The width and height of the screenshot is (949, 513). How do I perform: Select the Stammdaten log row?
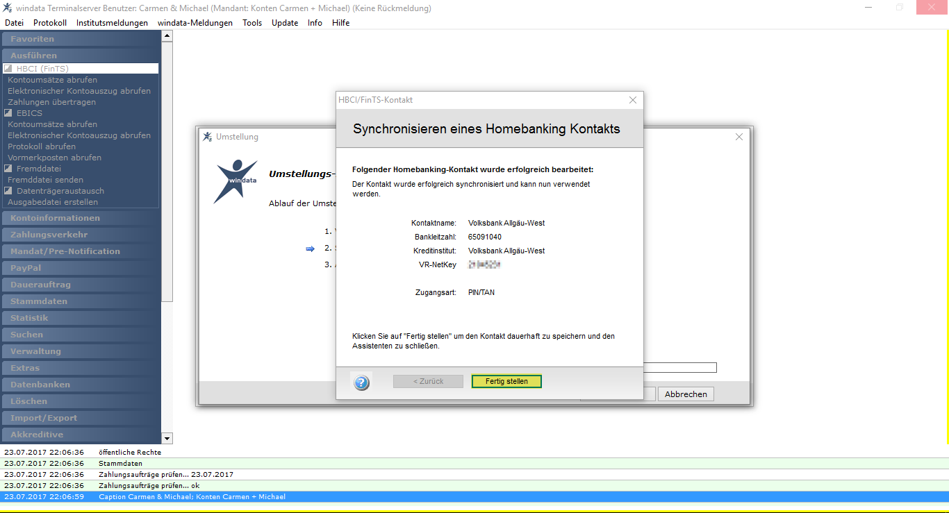(474, 463)
